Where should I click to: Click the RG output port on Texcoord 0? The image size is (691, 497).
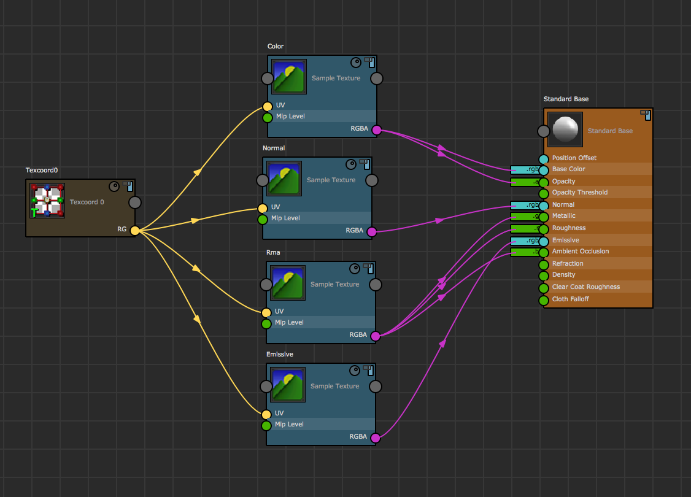pos(134,230)
